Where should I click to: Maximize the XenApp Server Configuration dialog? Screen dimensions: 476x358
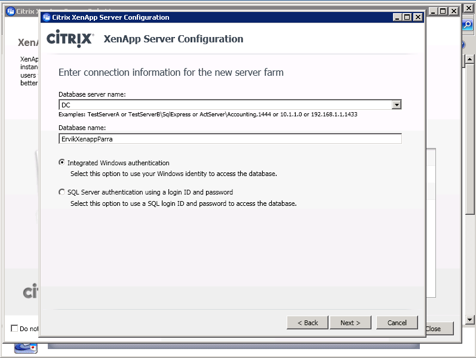tap(407, 17)
